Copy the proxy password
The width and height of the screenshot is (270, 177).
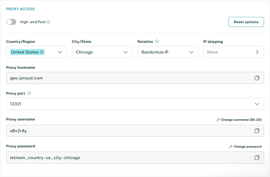(x=257, y=158)
